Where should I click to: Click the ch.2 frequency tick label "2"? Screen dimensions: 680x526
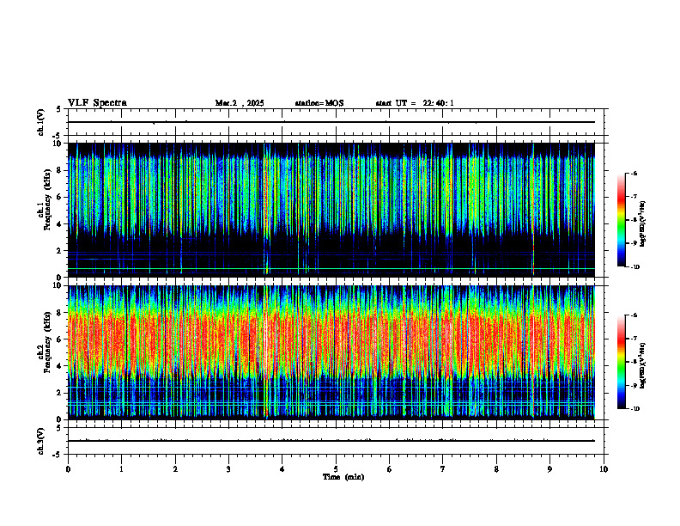coord(59,393)
